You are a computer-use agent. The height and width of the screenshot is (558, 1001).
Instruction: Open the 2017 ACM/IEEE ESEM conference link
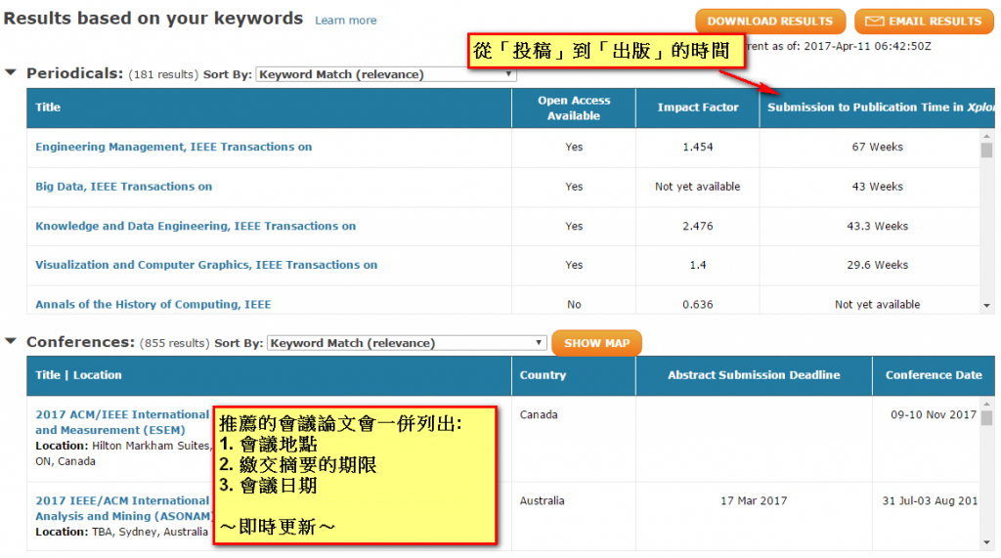click(122, 422)
